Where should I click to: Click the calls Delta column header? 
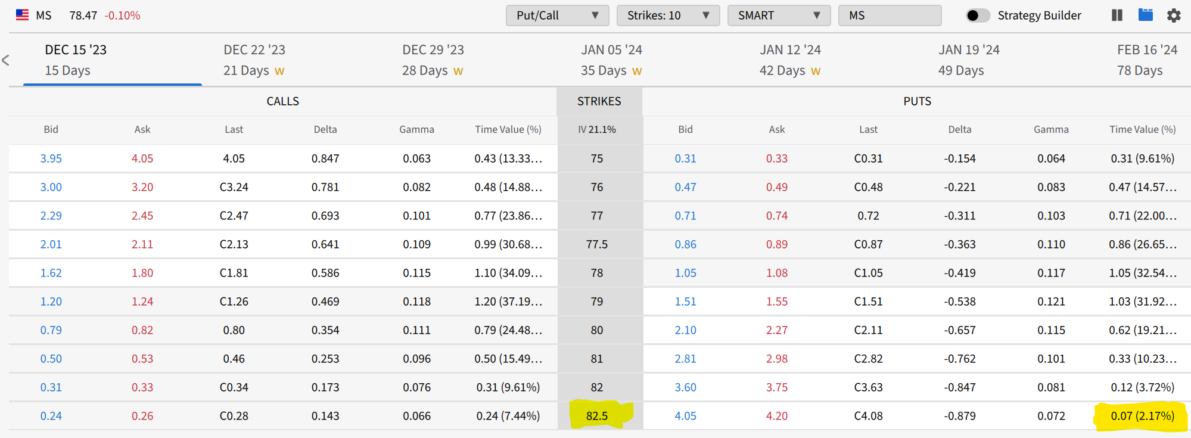pos(325,129)
